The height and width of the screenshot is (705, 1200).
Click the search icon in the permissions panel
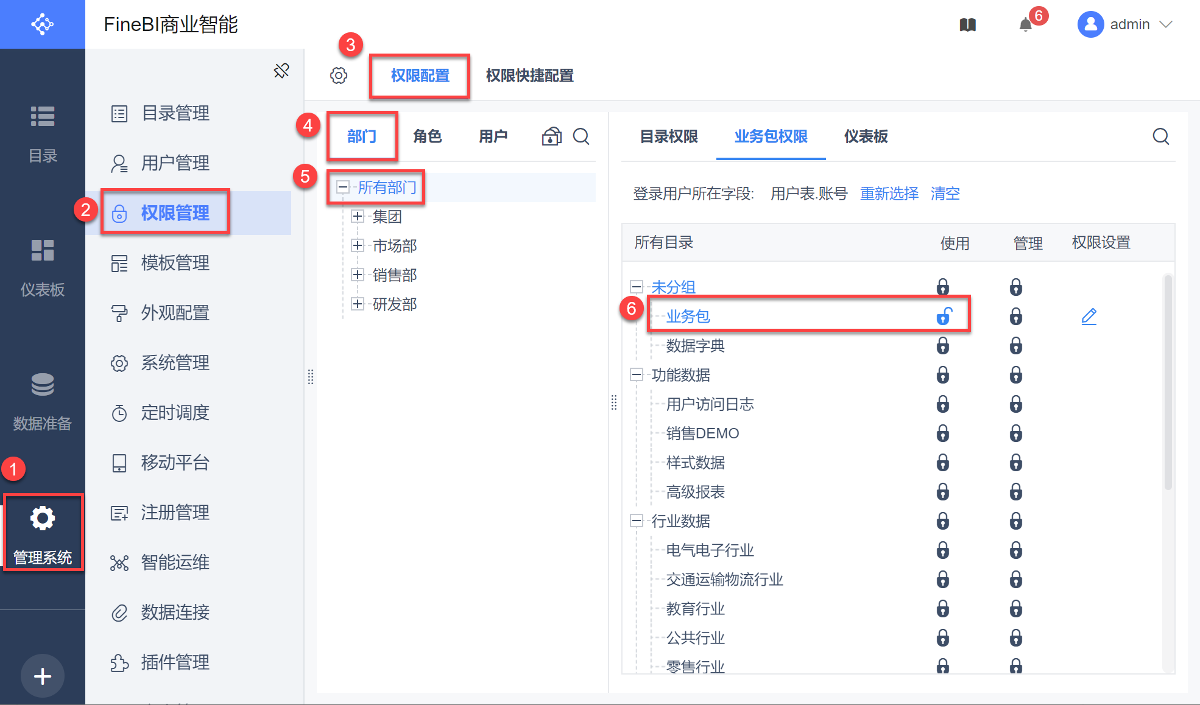[x=1160, y=136]
